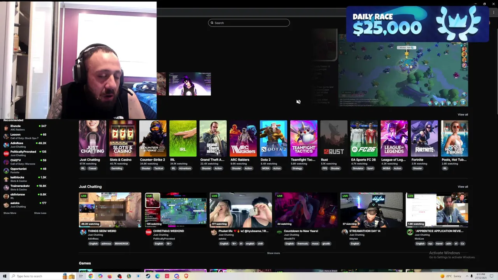Image resolution: width=498 pixels, height=280 pixels.
Task: Open the Slots & Casino category card
Action: [x=123, y=138]
